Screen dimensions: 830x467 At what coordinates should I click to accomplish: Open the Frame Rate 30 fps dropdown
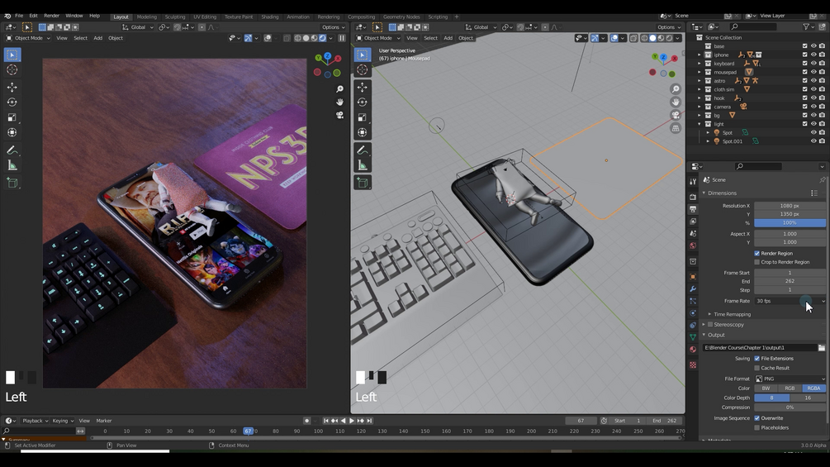pos(790,301)
